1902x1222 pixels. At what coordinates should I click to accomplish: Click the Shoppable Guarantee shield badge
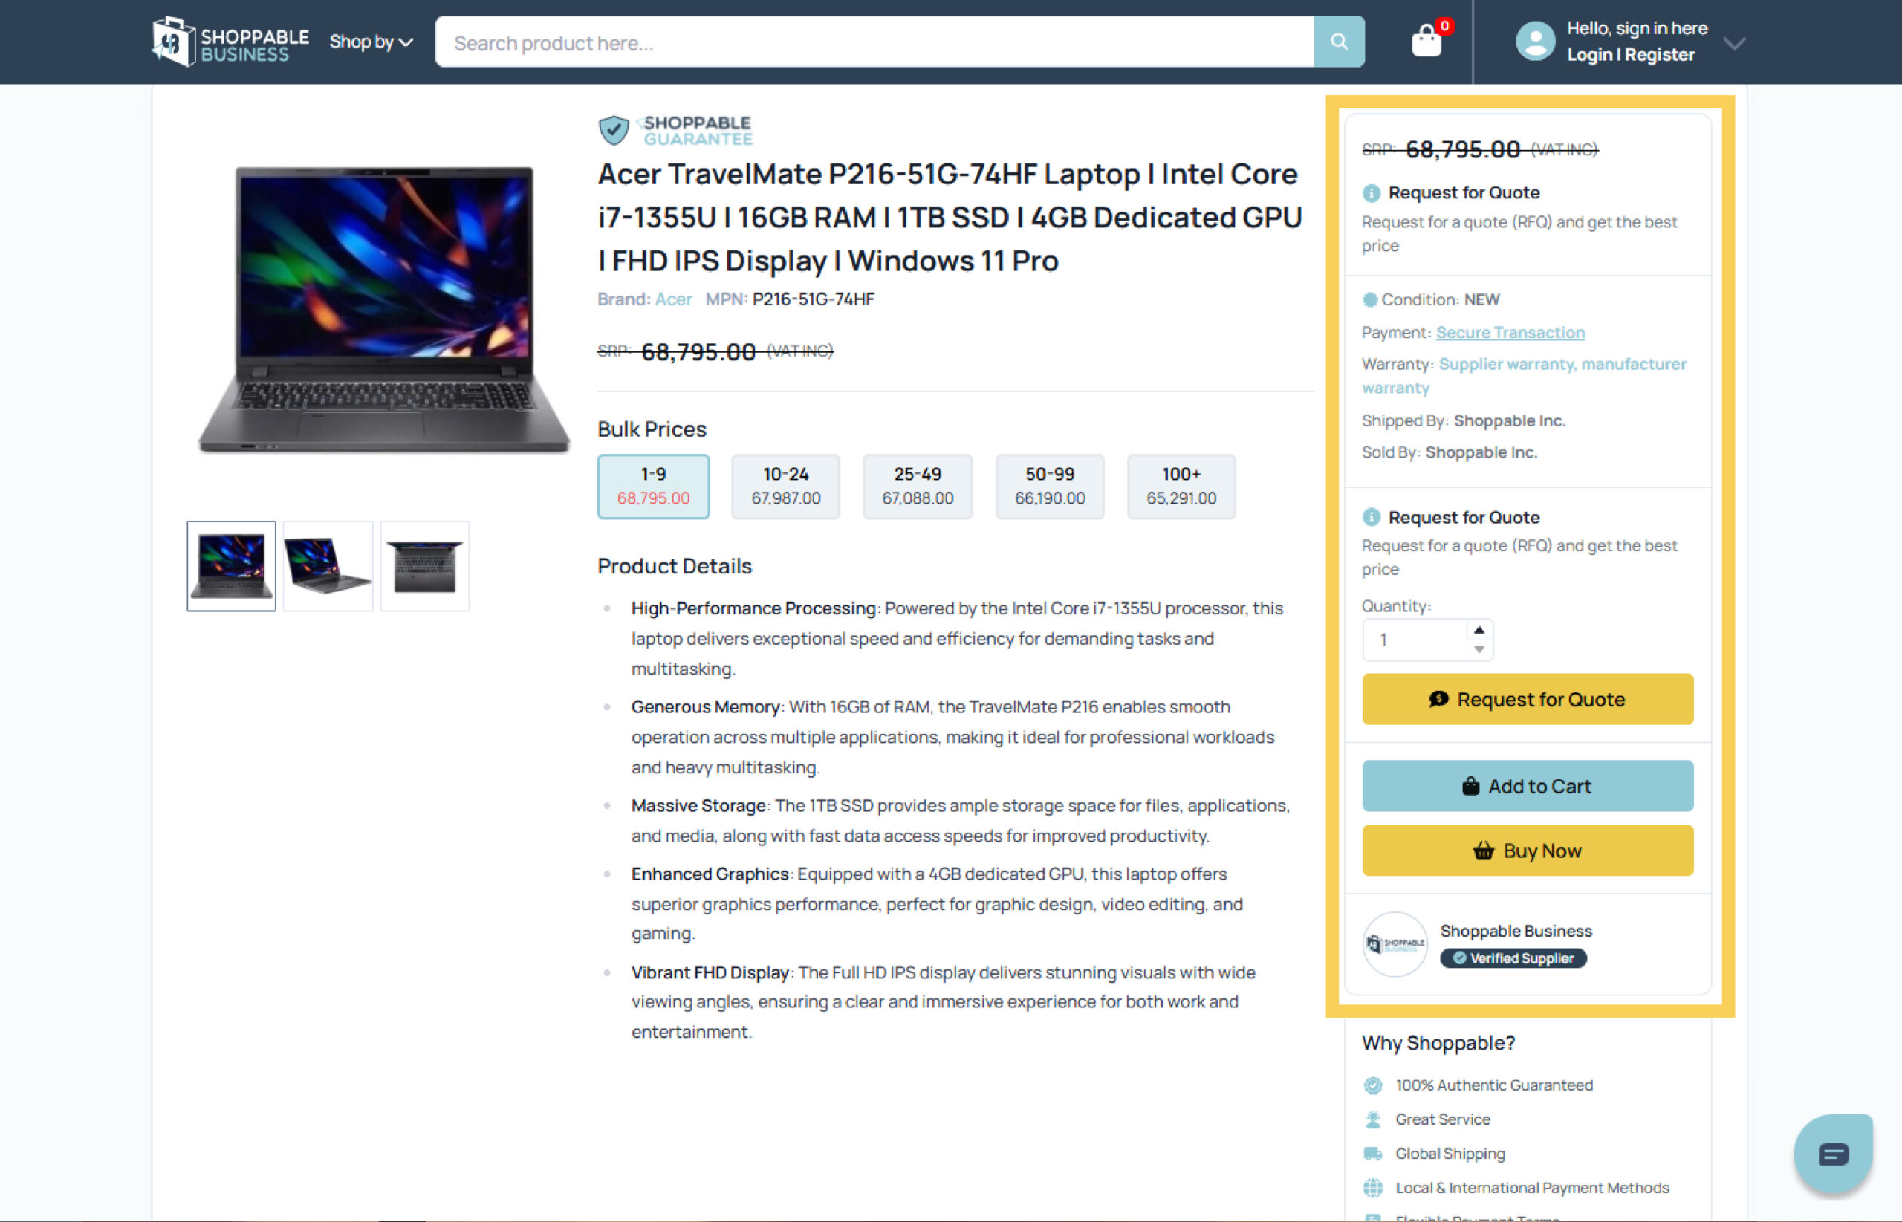(675, 130)
